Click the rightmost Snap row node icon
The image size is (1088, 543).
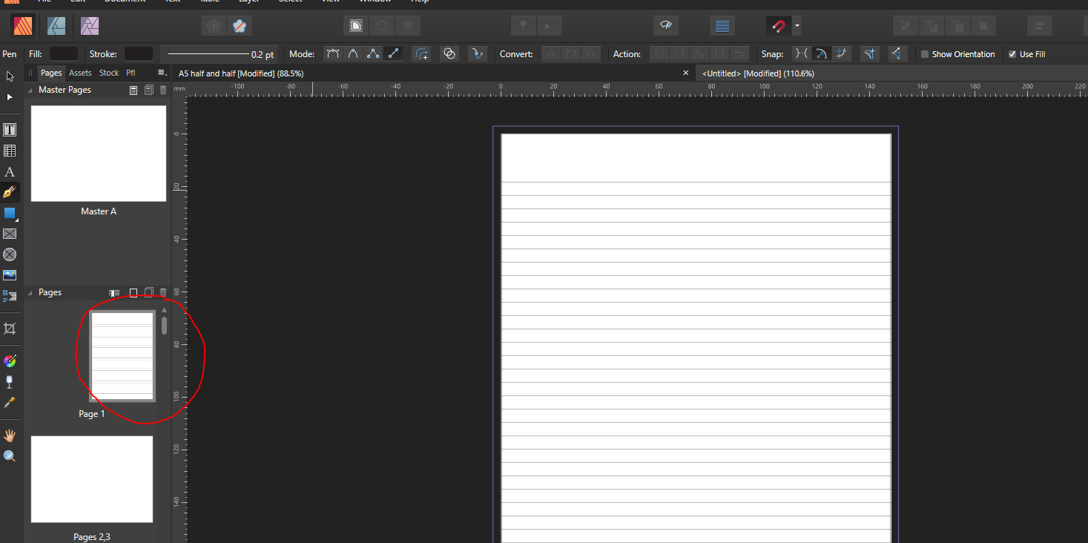[897, 54]
